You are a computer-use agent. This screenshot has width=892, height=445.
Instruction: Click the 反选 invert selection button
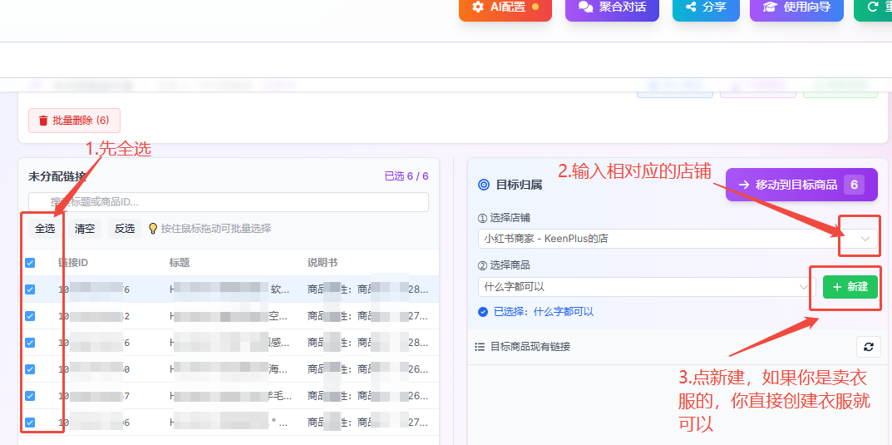tap(125, 229)
